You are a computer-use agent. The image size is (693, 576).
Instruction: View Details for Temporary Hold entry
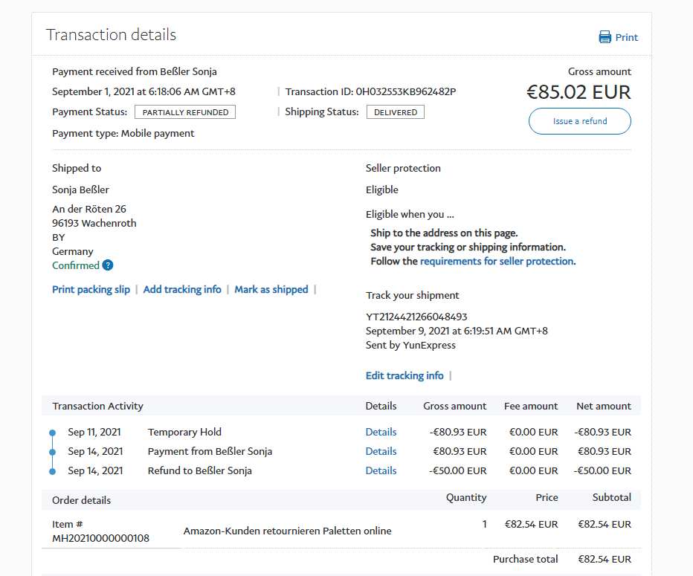coord(381,432)
